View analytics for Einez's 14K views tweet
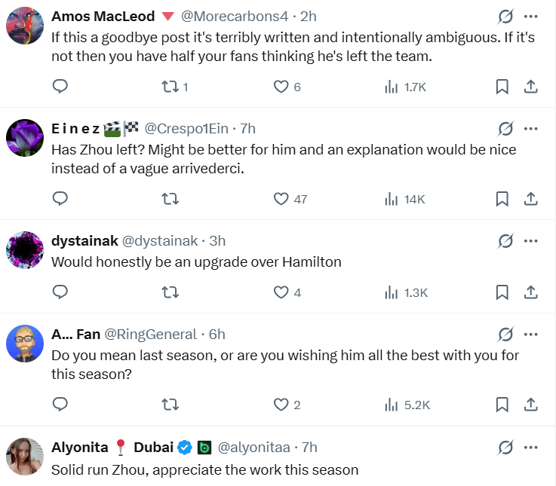 point(392,199)
